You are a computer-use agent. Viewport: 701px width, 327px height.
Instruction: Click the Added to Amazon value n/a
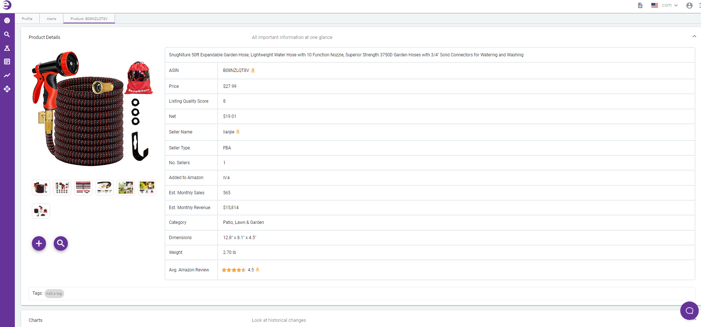(x=226, y=178)
